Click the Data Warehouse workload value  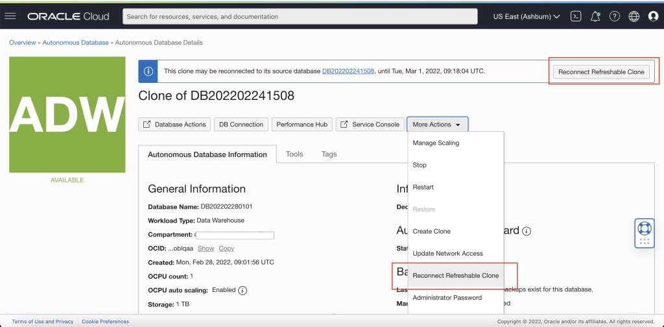tap(220, 220)
